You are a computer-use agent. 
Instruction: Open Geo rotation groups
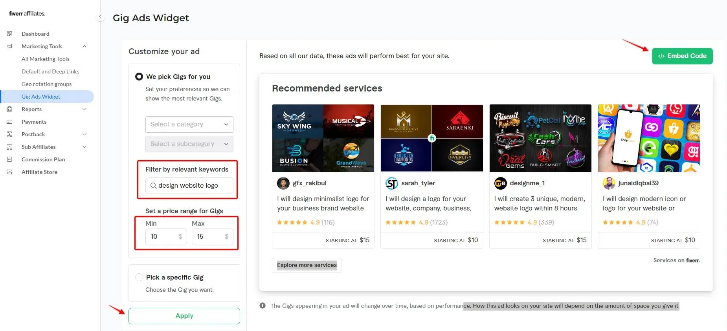[46, 84]
